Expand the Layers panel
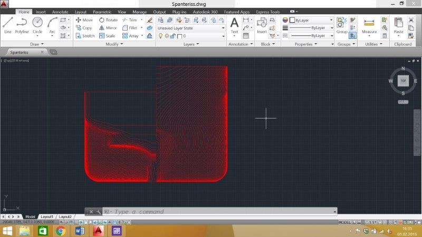Screen dimensions: 422x237 [x=191, y=44]
